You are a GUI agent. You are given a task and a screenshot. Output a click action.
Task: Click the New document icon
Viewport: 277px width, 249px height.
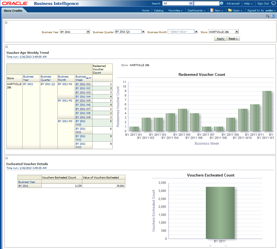pyautogui.click(x=212, y=10)
